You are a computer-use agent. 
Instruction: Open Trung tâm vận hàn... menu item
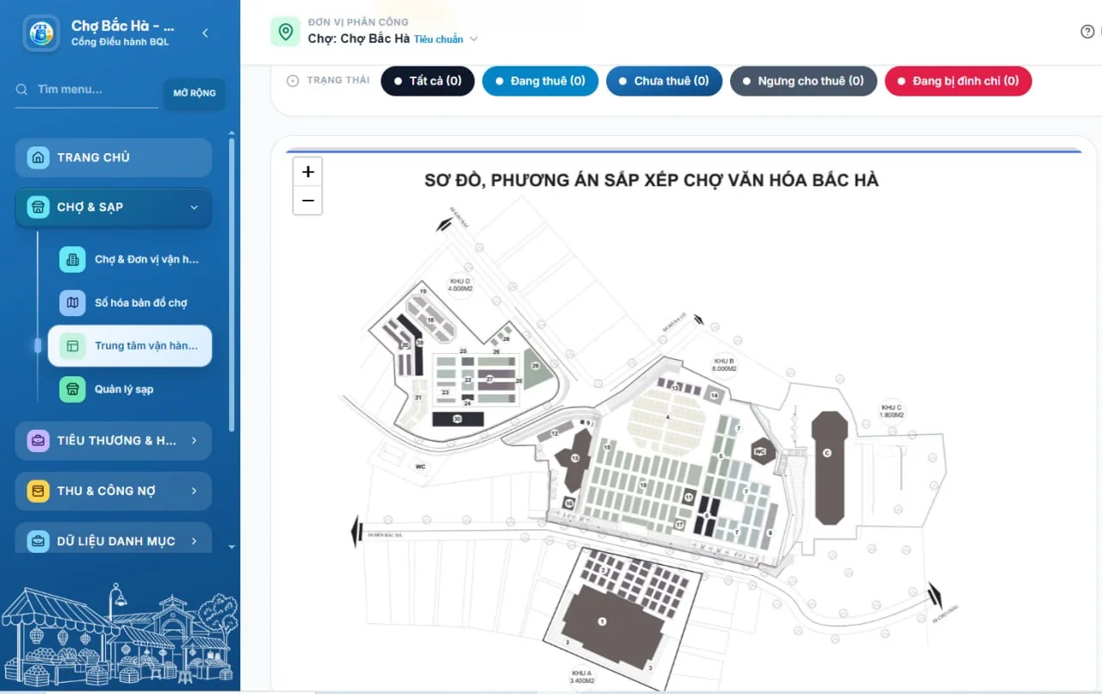[130, 346]
